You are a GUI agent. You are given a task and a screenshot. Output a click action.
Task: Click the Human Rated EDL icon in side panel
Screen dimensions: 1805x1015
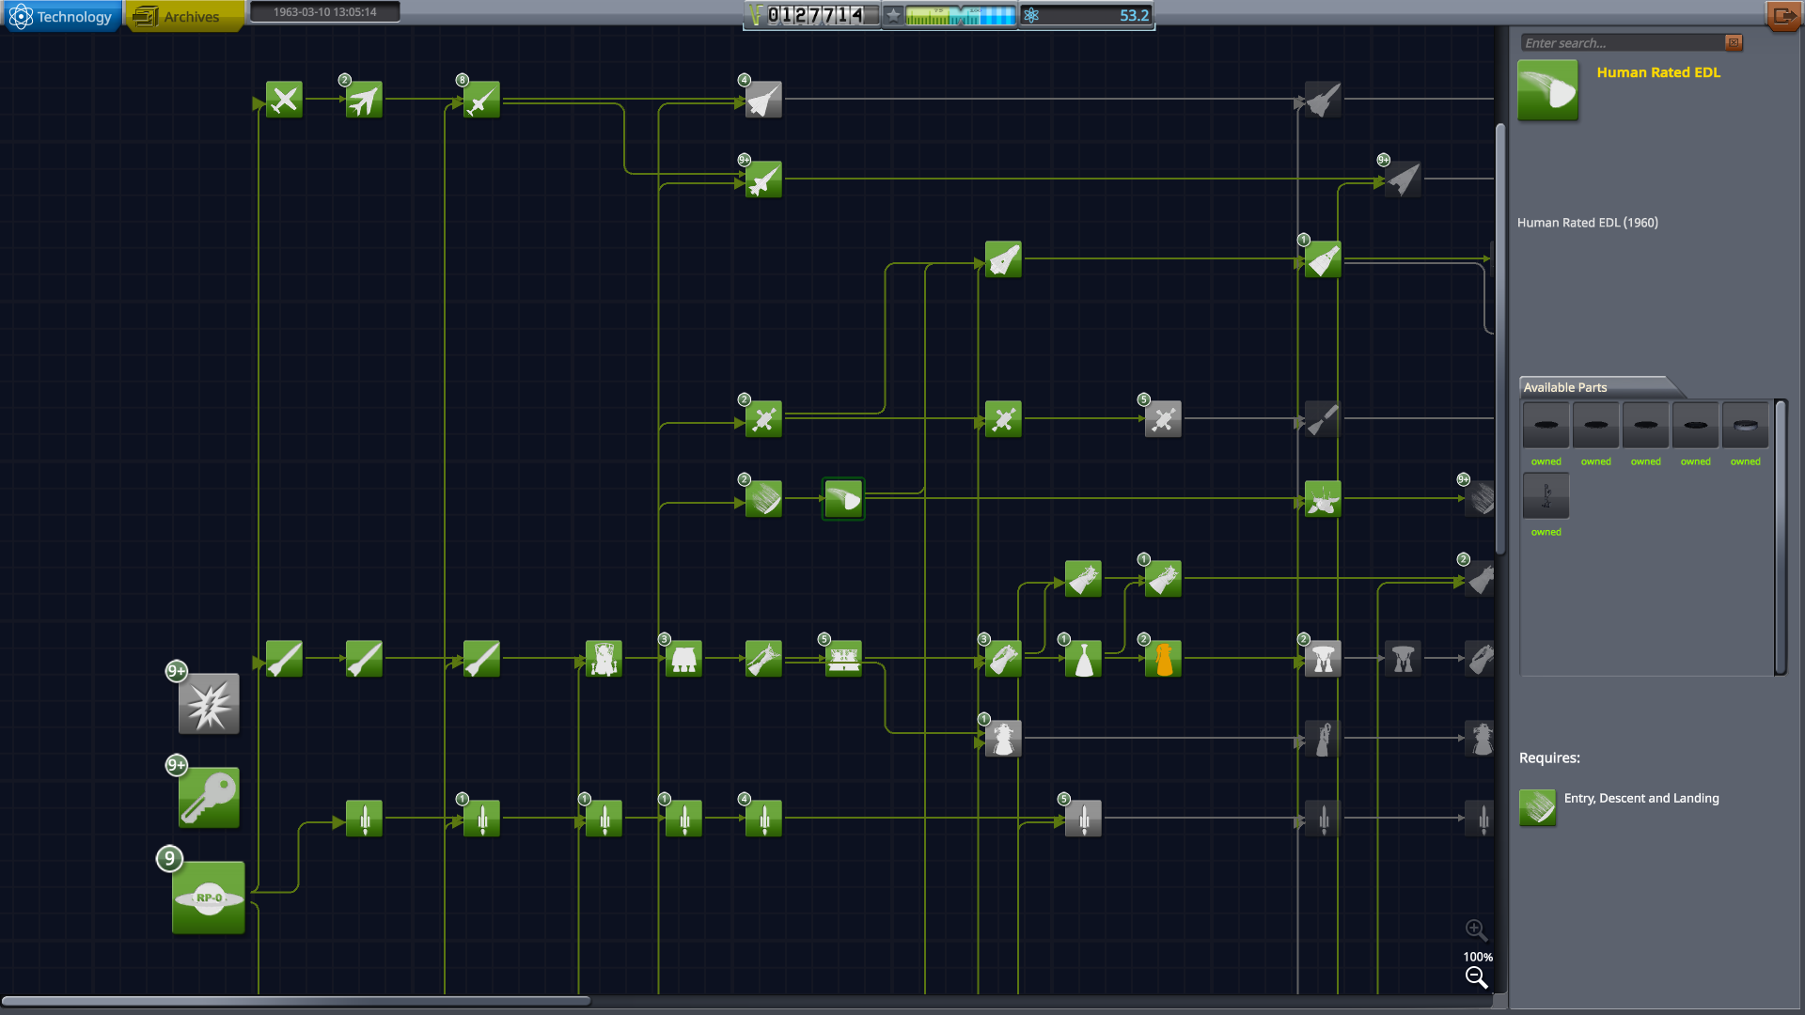[x=1547, y=89]
